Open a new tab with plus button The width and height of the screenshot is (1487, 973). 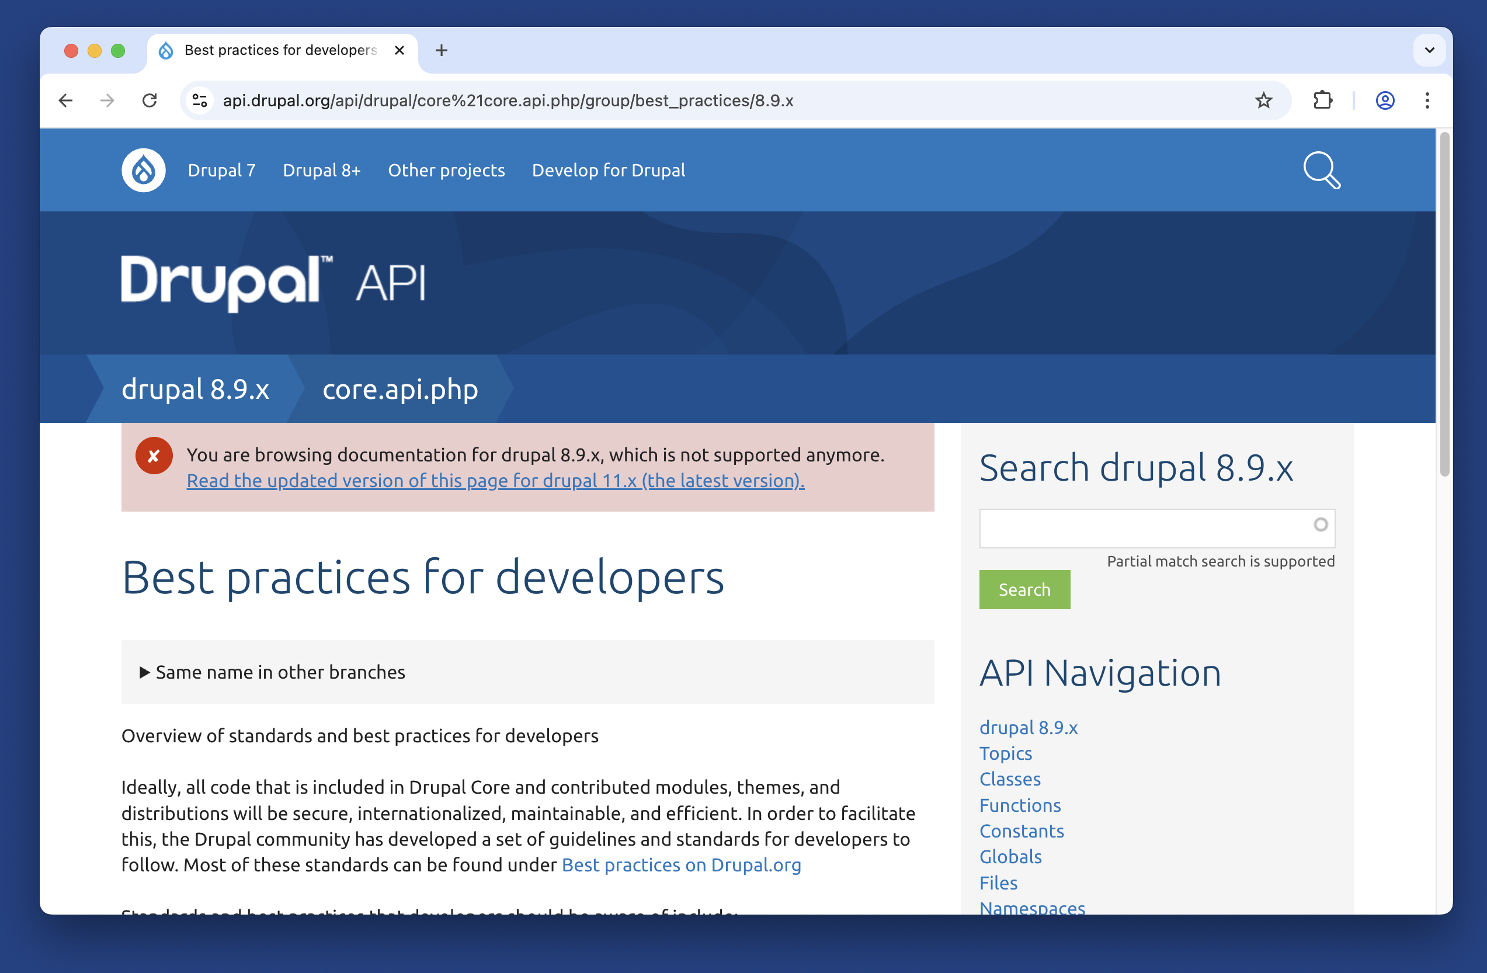click(441, 50)
